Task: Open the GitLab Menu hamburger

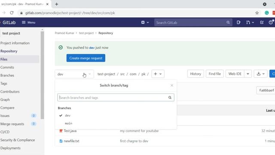Action: point(29,22)
